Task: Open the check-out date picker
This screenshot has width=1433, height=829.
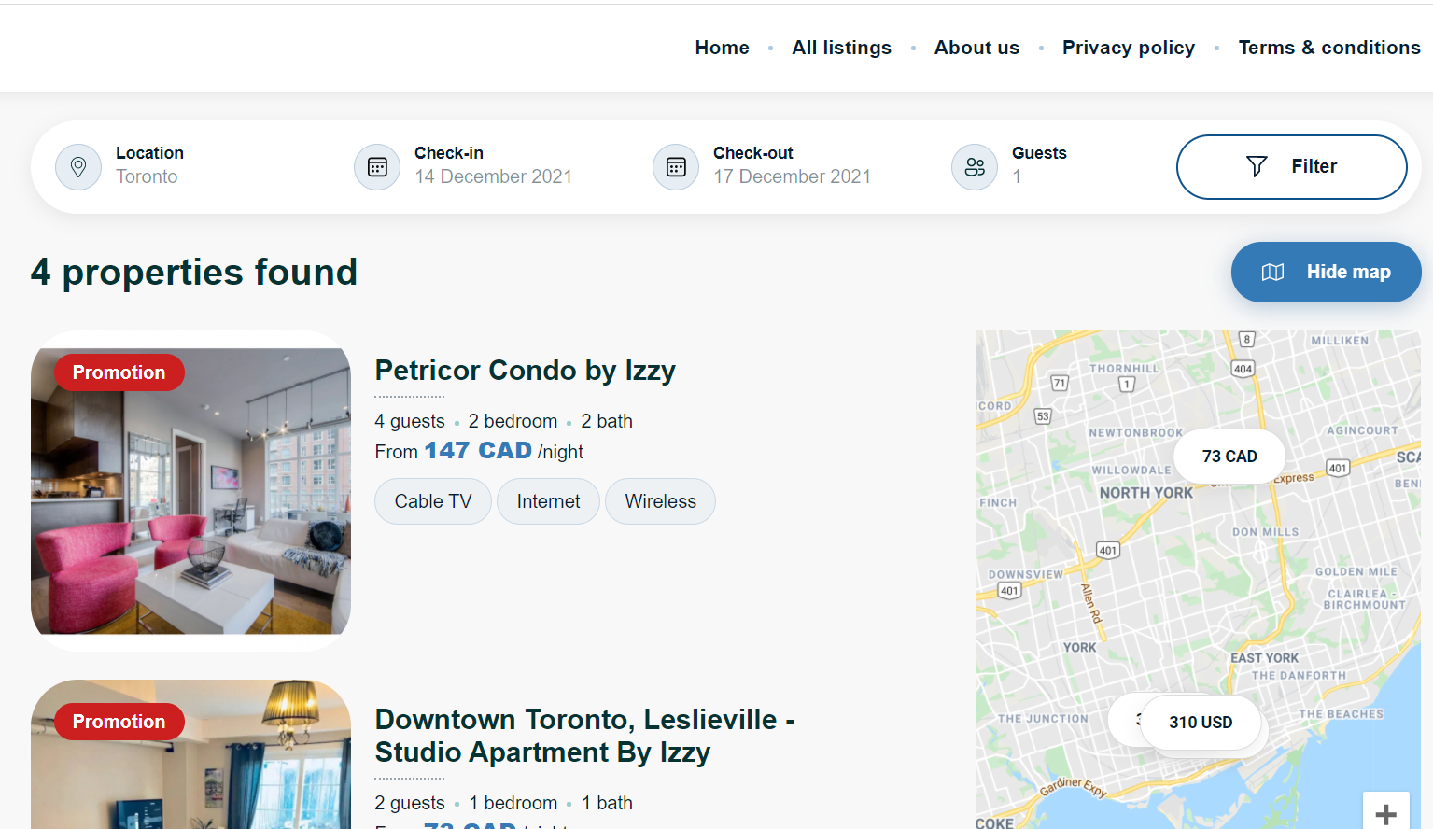Action: (x=792, y=176)
